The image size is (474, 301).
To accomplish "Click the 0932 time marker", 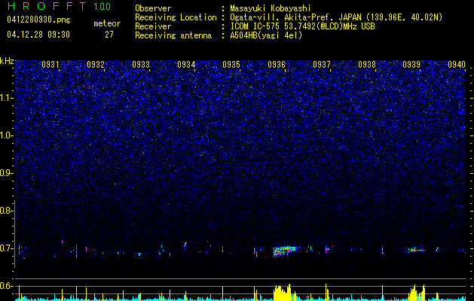I will 96,64.
